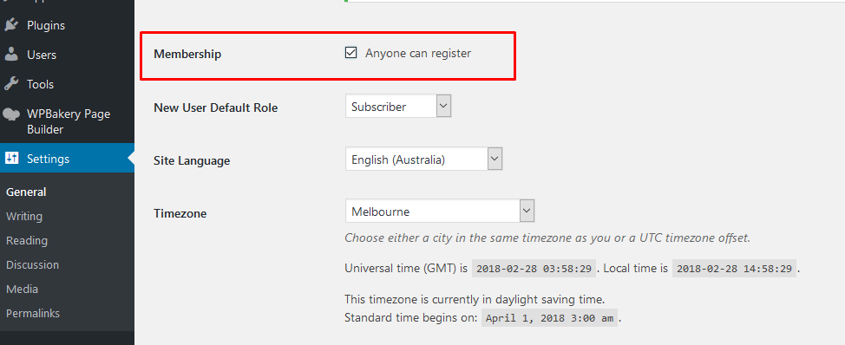Open Permalinks settings page

tap(33, 313)
